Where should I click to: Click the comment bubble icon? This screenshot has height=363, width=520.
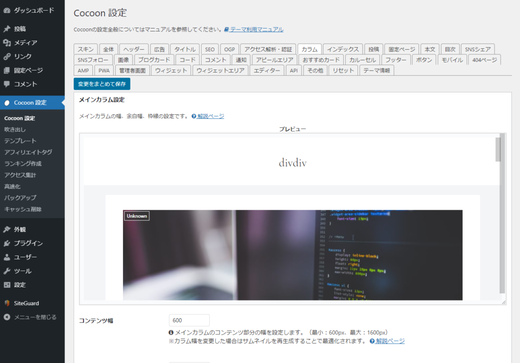coord(7,84)
